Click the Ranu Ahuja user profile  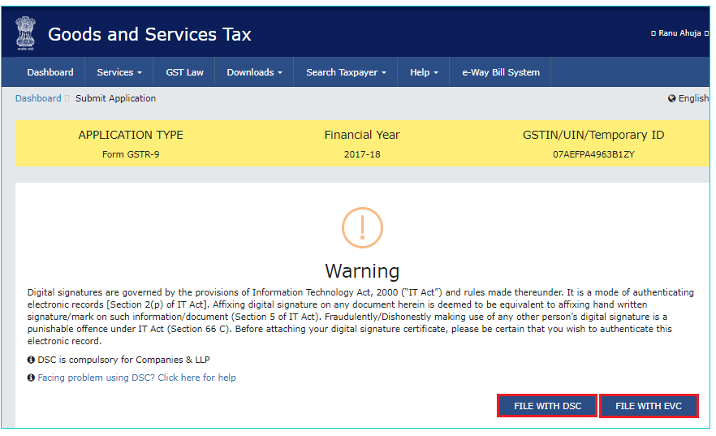(679, 32)
